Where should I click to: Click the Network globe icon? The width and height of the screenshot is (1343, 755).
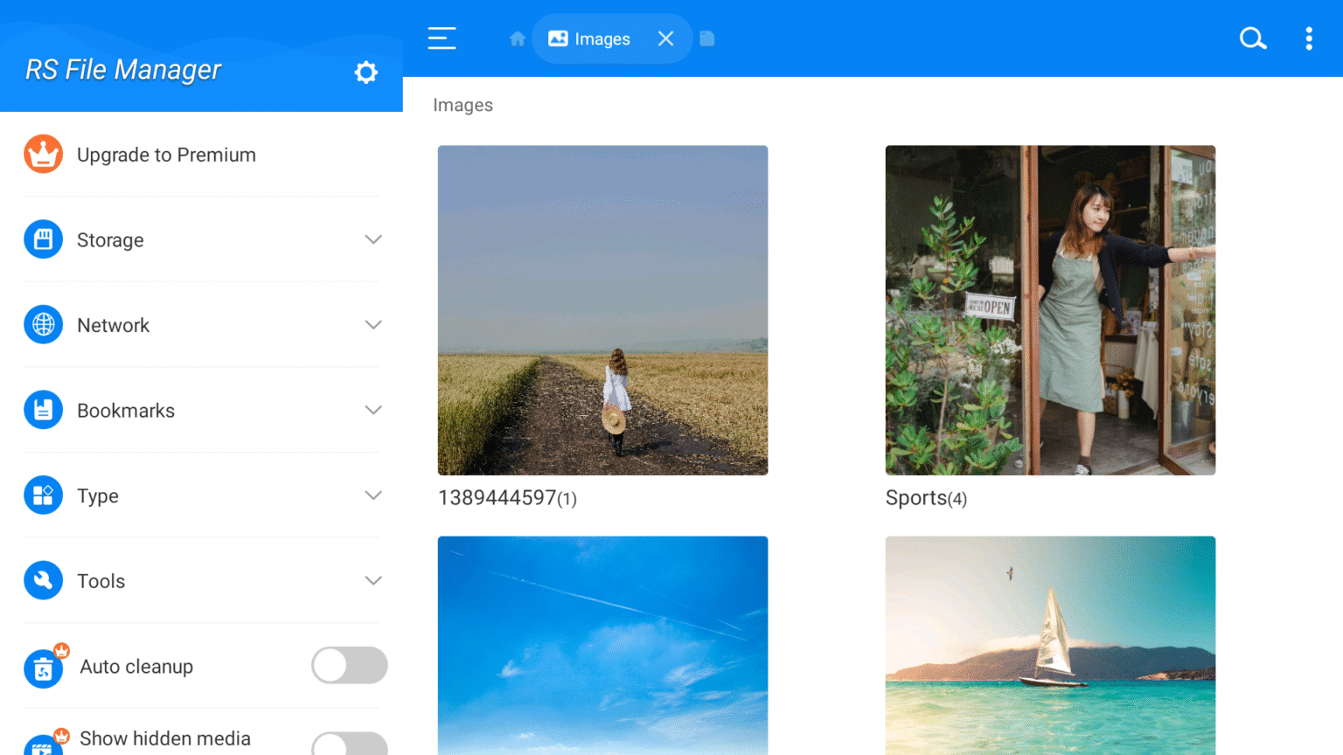pos(43,324)
